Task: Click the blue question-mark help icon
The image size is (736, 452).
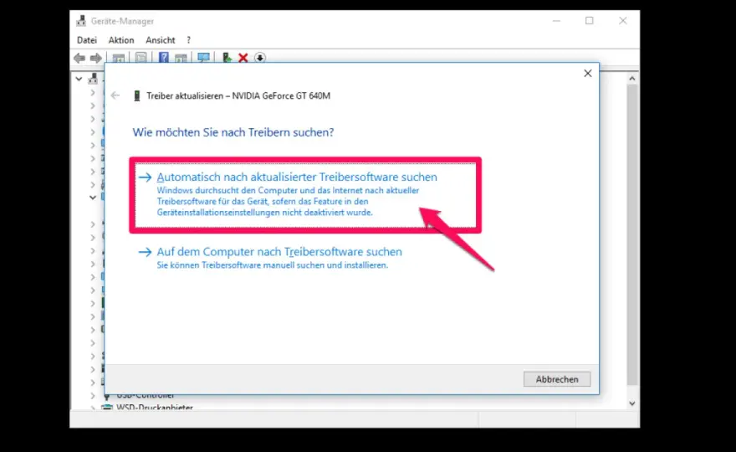Action: (163, 58)
